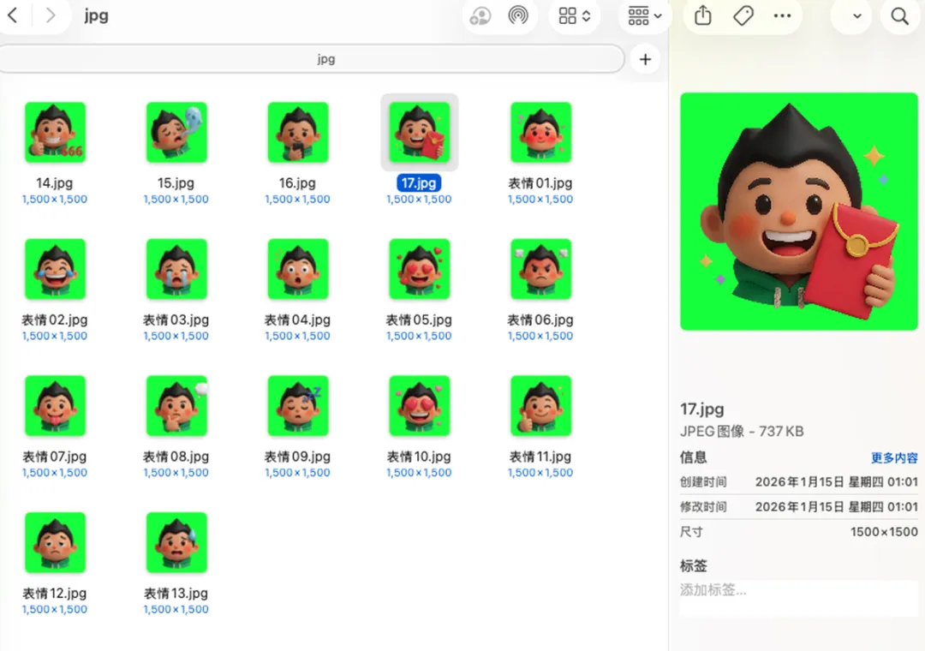This screenshot has width=925, height=651.
Task: Add a new tab with plus button
Action: pyautogui.click(x=645, y=59)
